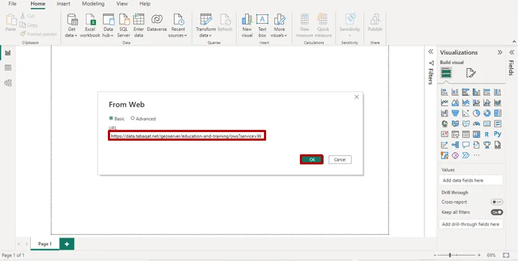The height and width of the screenshot is (262, 520).
Task: Choose the Matrix visual
Action: pos(476,135)
